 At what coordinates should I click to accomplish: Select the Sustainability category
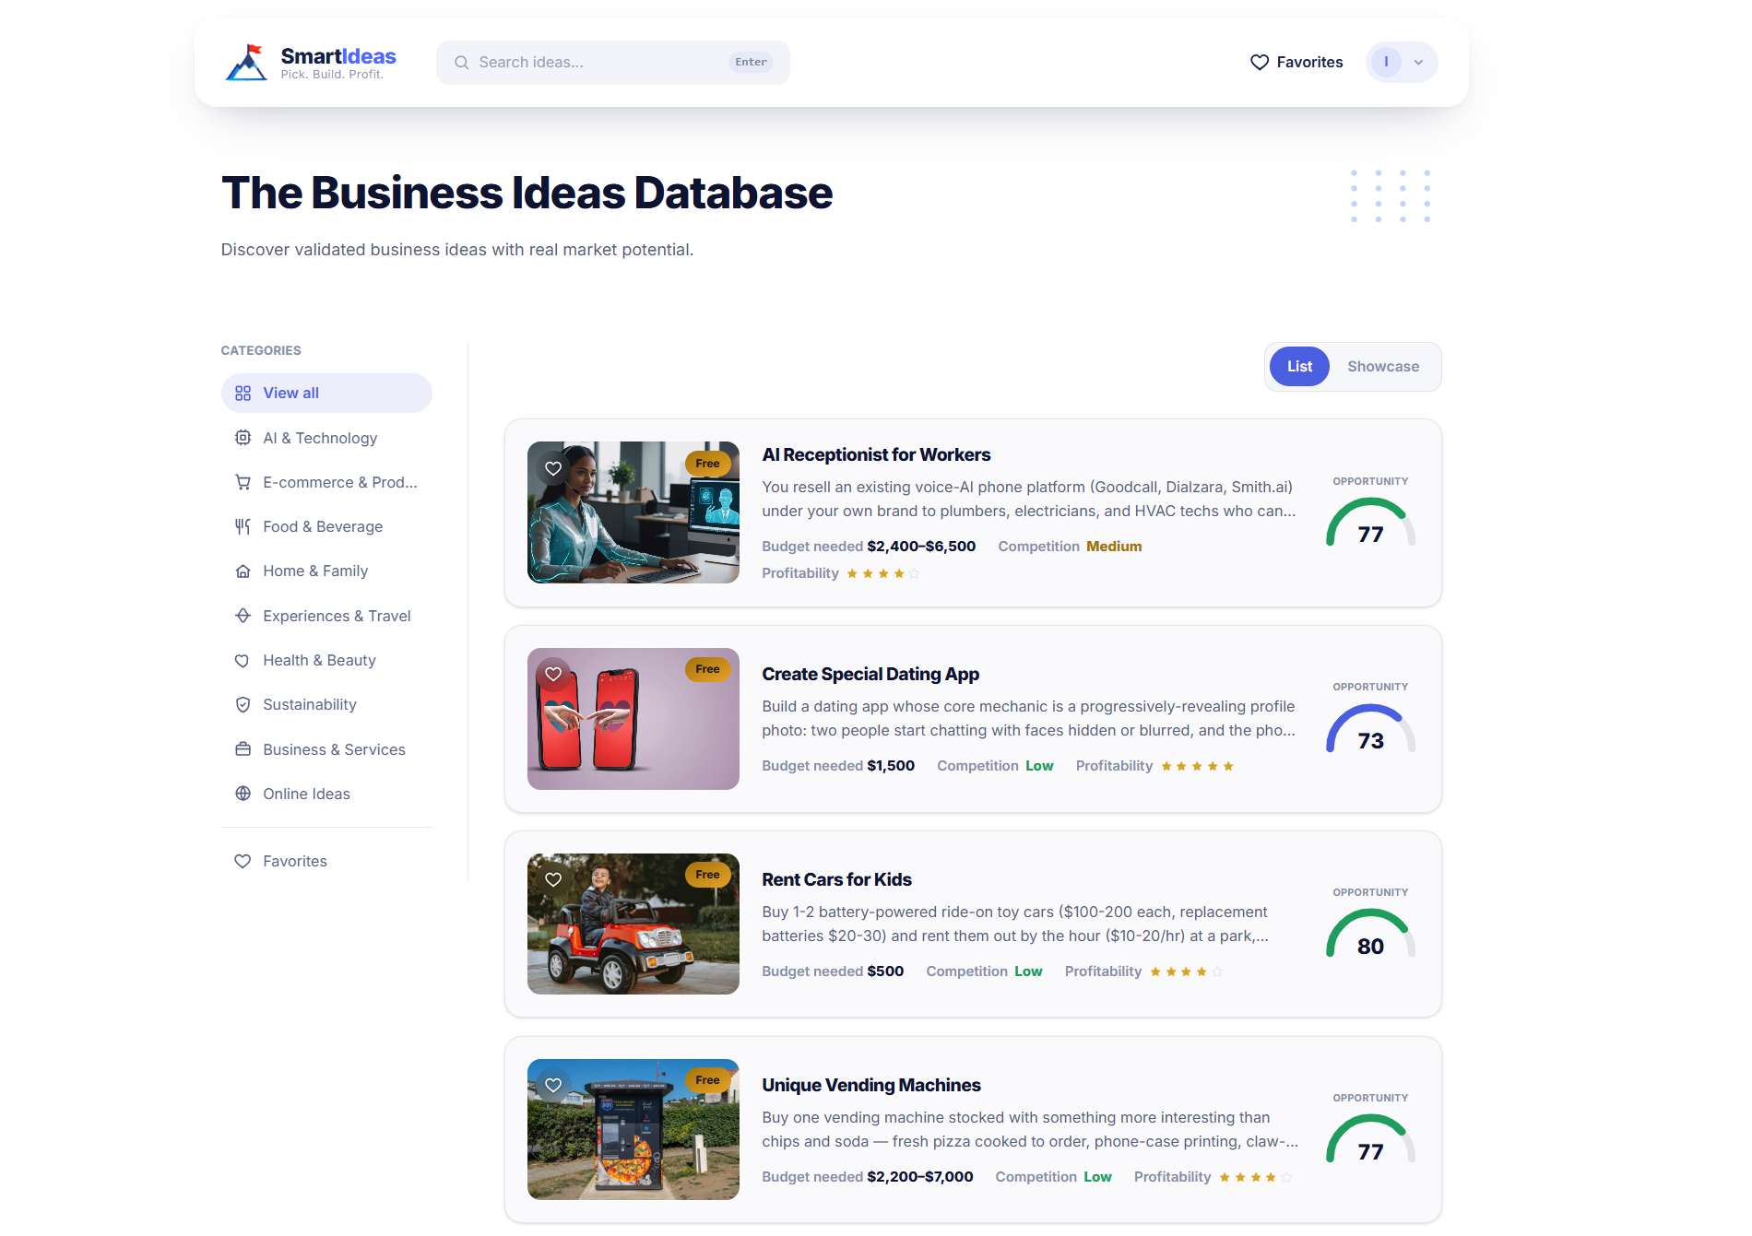point(326,704)
